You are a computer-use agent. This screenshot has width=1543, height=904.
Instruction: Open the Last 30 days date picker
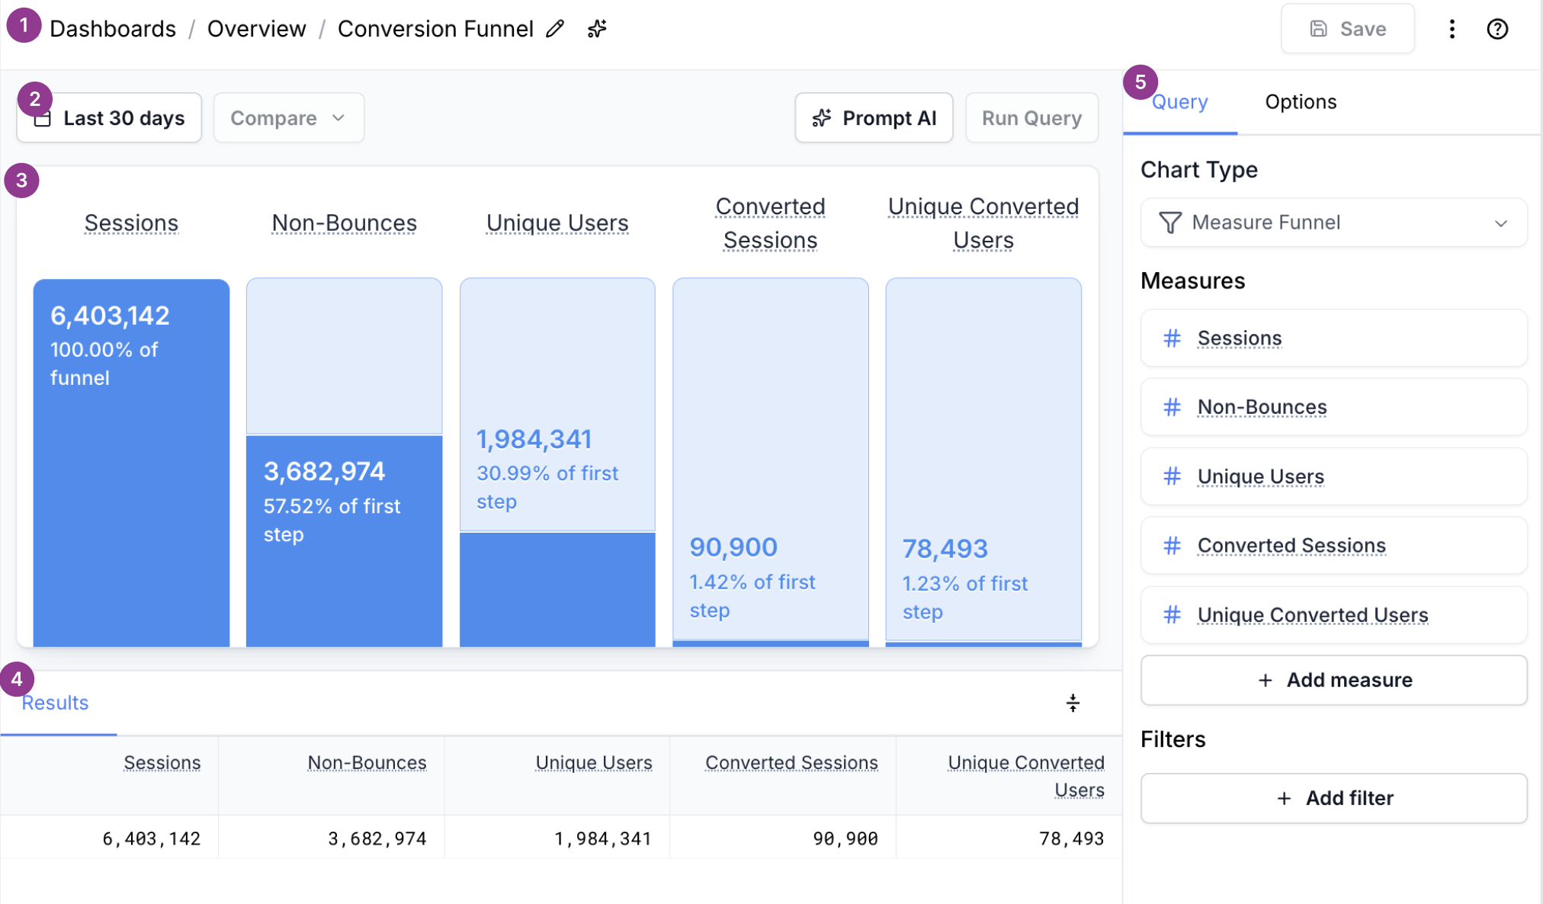[124, 118]
